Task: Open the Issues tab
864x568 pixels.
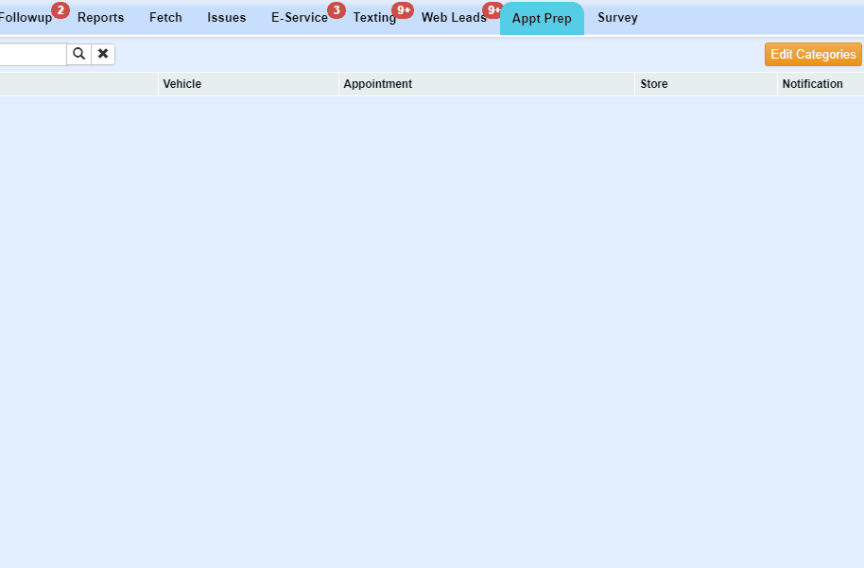Action: [227, 18]
